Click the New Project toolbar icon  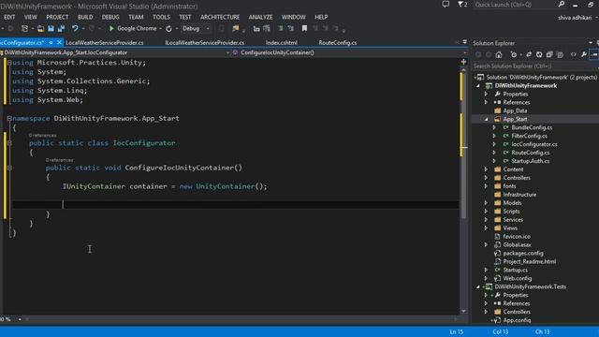point(25,29)
